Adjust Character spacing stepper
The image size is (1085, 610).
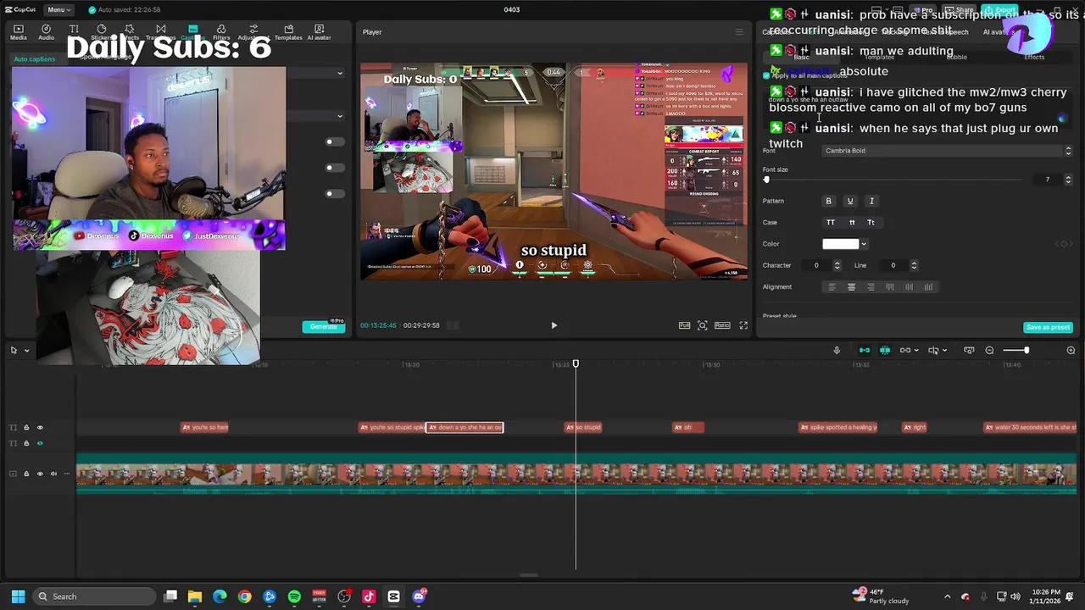[x=837, y=265]
